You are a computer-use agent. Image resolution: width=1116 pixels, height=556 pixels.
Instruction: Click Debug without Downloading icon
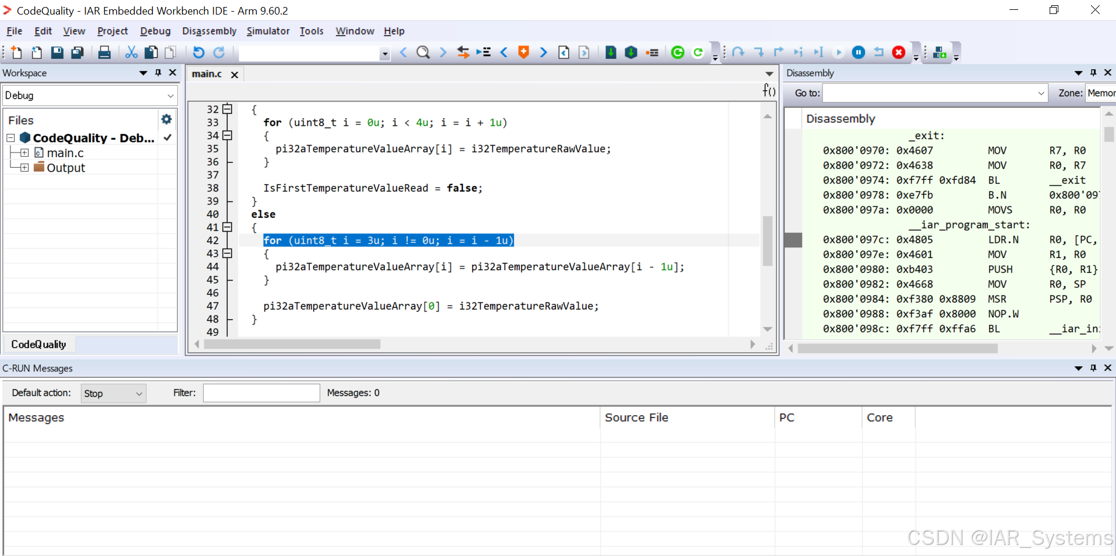pyautogui.click(x=698, y=52)
